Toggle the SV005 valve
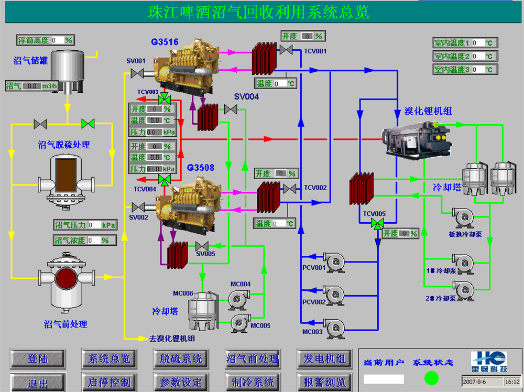This screenshot has width=524, height=392. [x=202, y=246]
